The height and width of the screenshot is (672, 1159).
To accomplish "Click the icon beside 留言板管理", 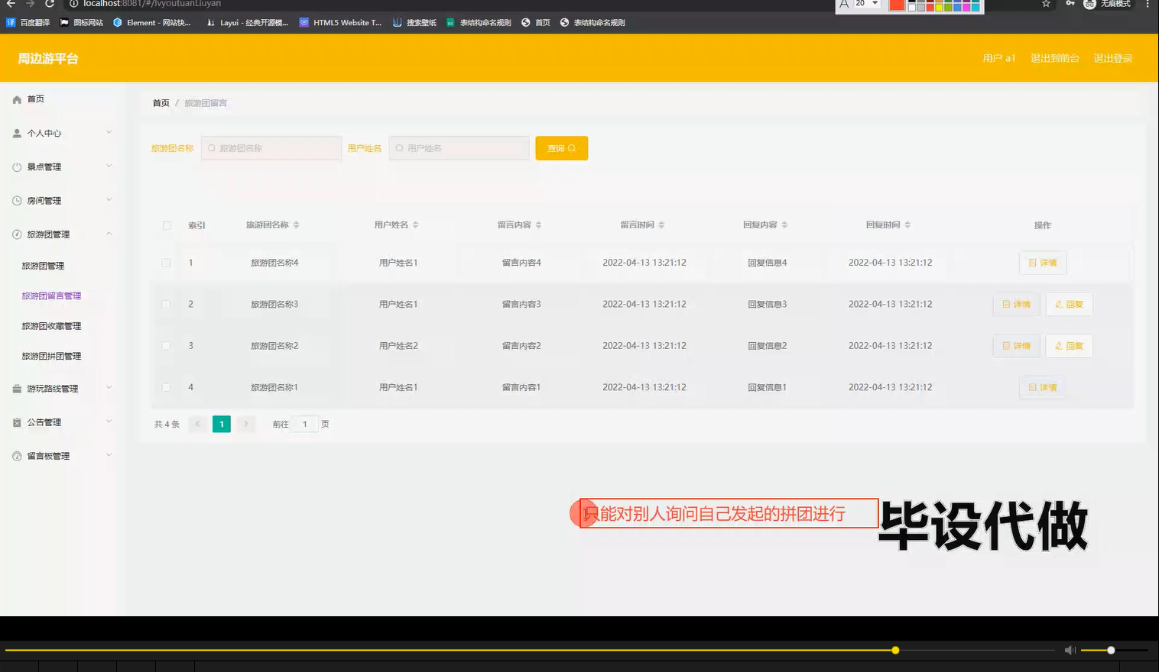I will click(x=17, y=456).
